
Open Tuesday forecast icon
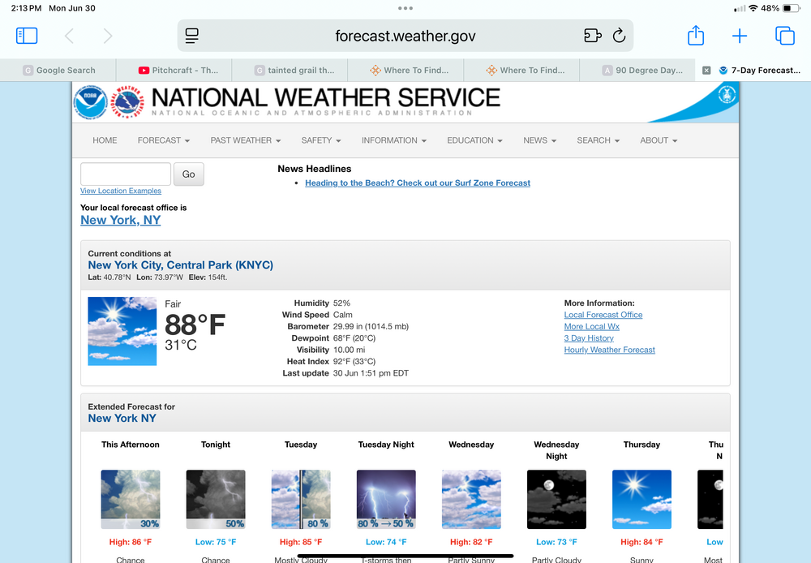pyautogui.click(x=301, y=500)
